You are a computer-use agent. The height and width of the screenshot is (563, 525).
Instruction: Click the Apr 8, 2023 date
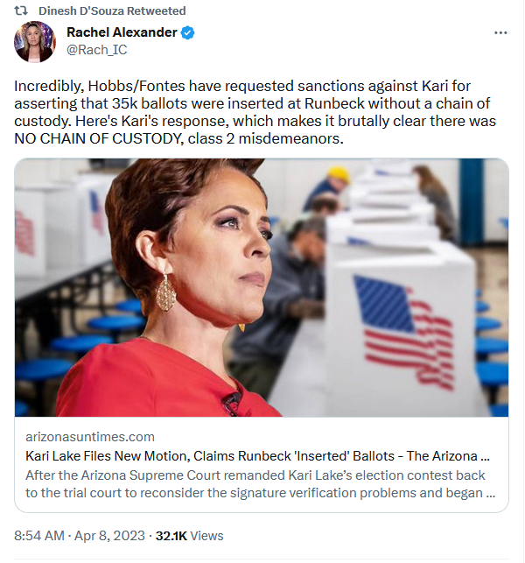pos(109,535)
